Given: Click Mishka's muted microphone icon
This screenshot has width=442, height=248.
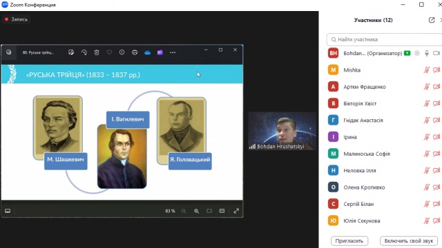Looking at the screenshot, I should click(427, 70).
